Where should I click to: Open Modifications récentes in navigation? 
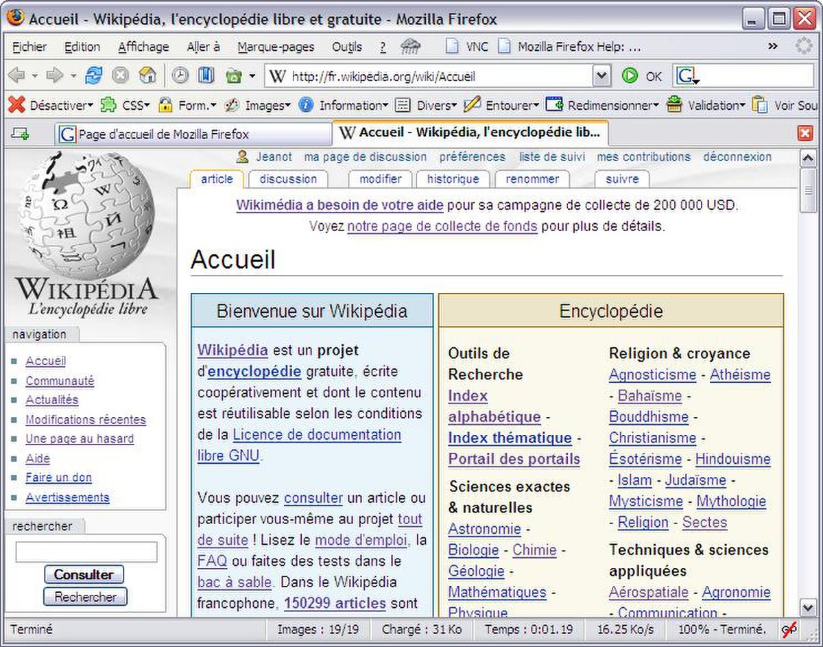pyautogui.click(x=86, y=419)
